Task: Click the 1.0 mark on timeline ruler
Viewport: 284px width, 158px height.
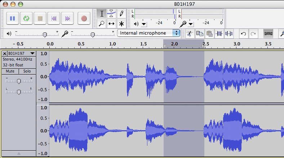Action: pyautogui.click(x=112, y=44)
